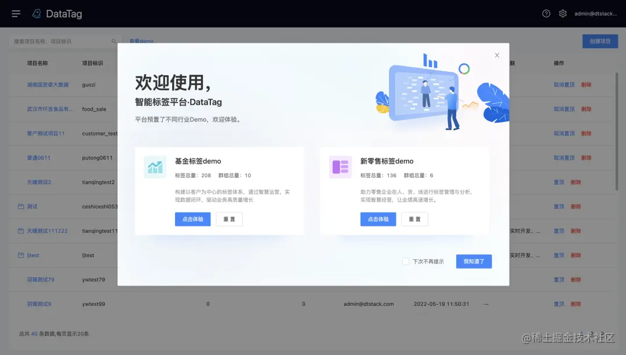Click 群组总量: 6 text
The image size is (626, 355).
(x=418, y=175)
